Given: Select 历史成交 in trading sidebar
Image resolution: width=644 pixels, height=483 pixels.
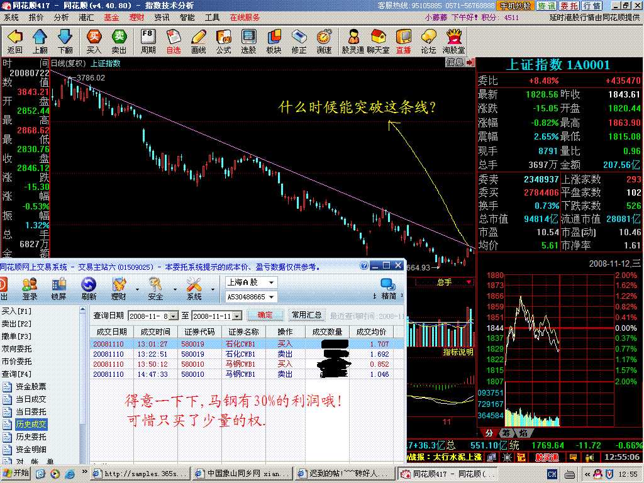Looking at the screenshot, I should pyautogui.click(x=31, y=425).
